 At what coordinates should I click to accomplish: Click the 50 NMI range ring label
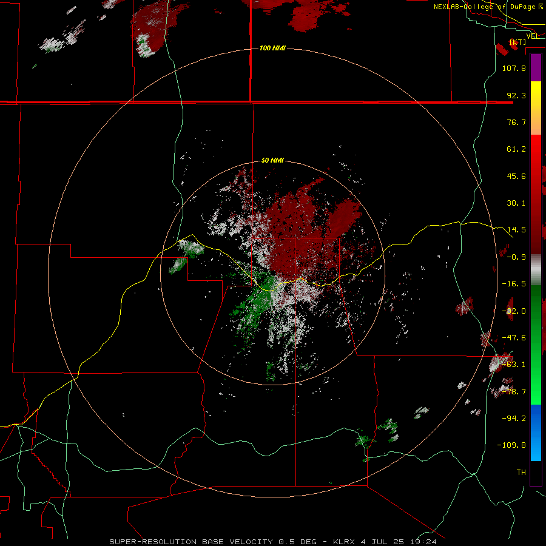tap(272, 160)
